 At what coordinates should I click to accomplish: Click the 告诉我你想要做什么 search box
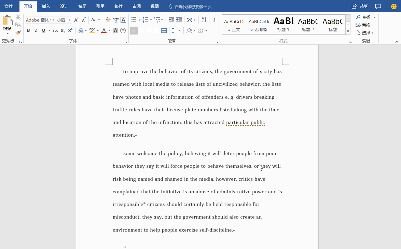point(190,6)
